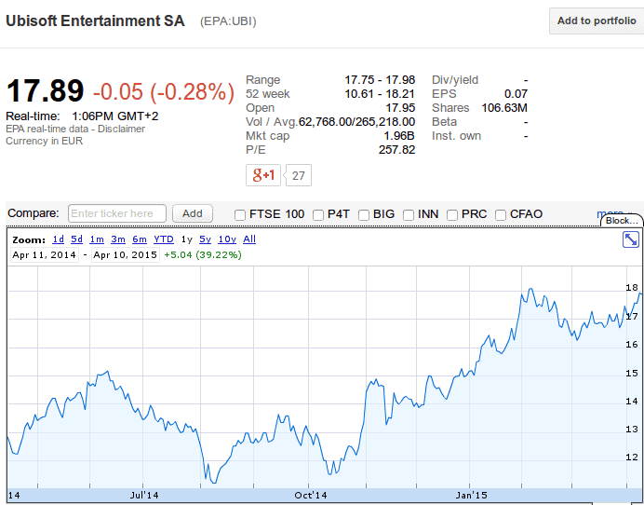Screen dimensions: 644x505
Task: Click the Jan'15 label on timeline
Action: click(x=471, y=495)
